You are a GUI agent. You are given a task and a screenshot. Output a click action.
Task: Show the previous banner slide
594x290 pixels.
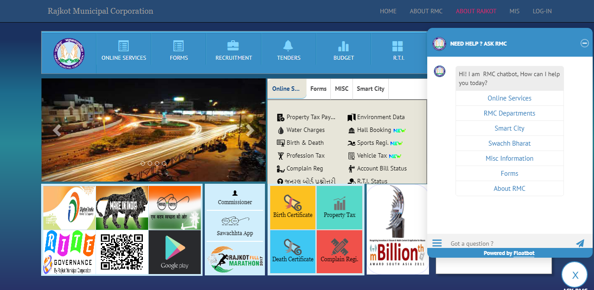[x=57, y=130]
